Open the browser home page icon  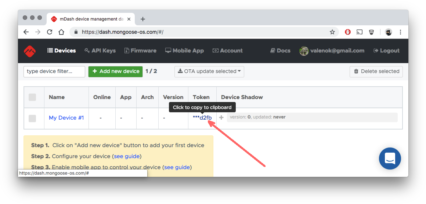click(61, 32)
